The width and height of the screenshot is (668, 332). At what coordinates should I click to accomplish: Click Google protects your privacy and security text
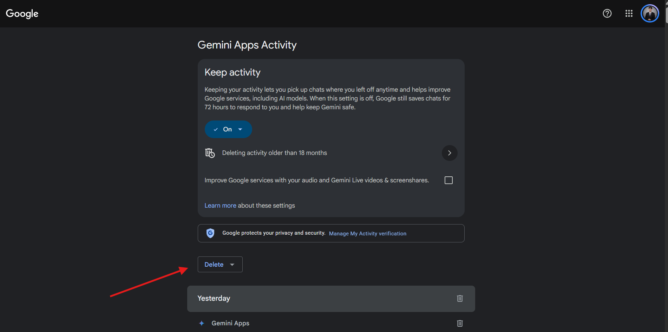tap(274, 233)
